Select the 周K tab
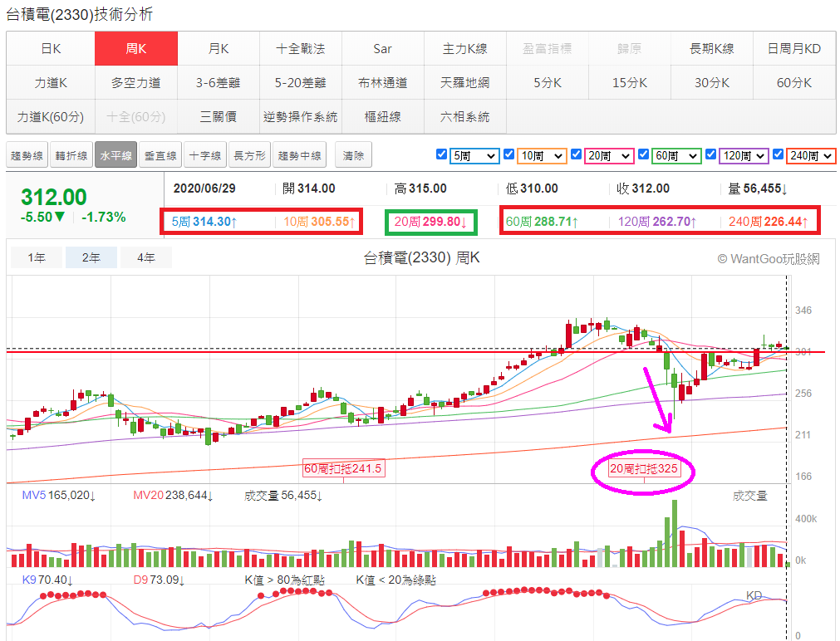840x641 pixels. (136, 49)
